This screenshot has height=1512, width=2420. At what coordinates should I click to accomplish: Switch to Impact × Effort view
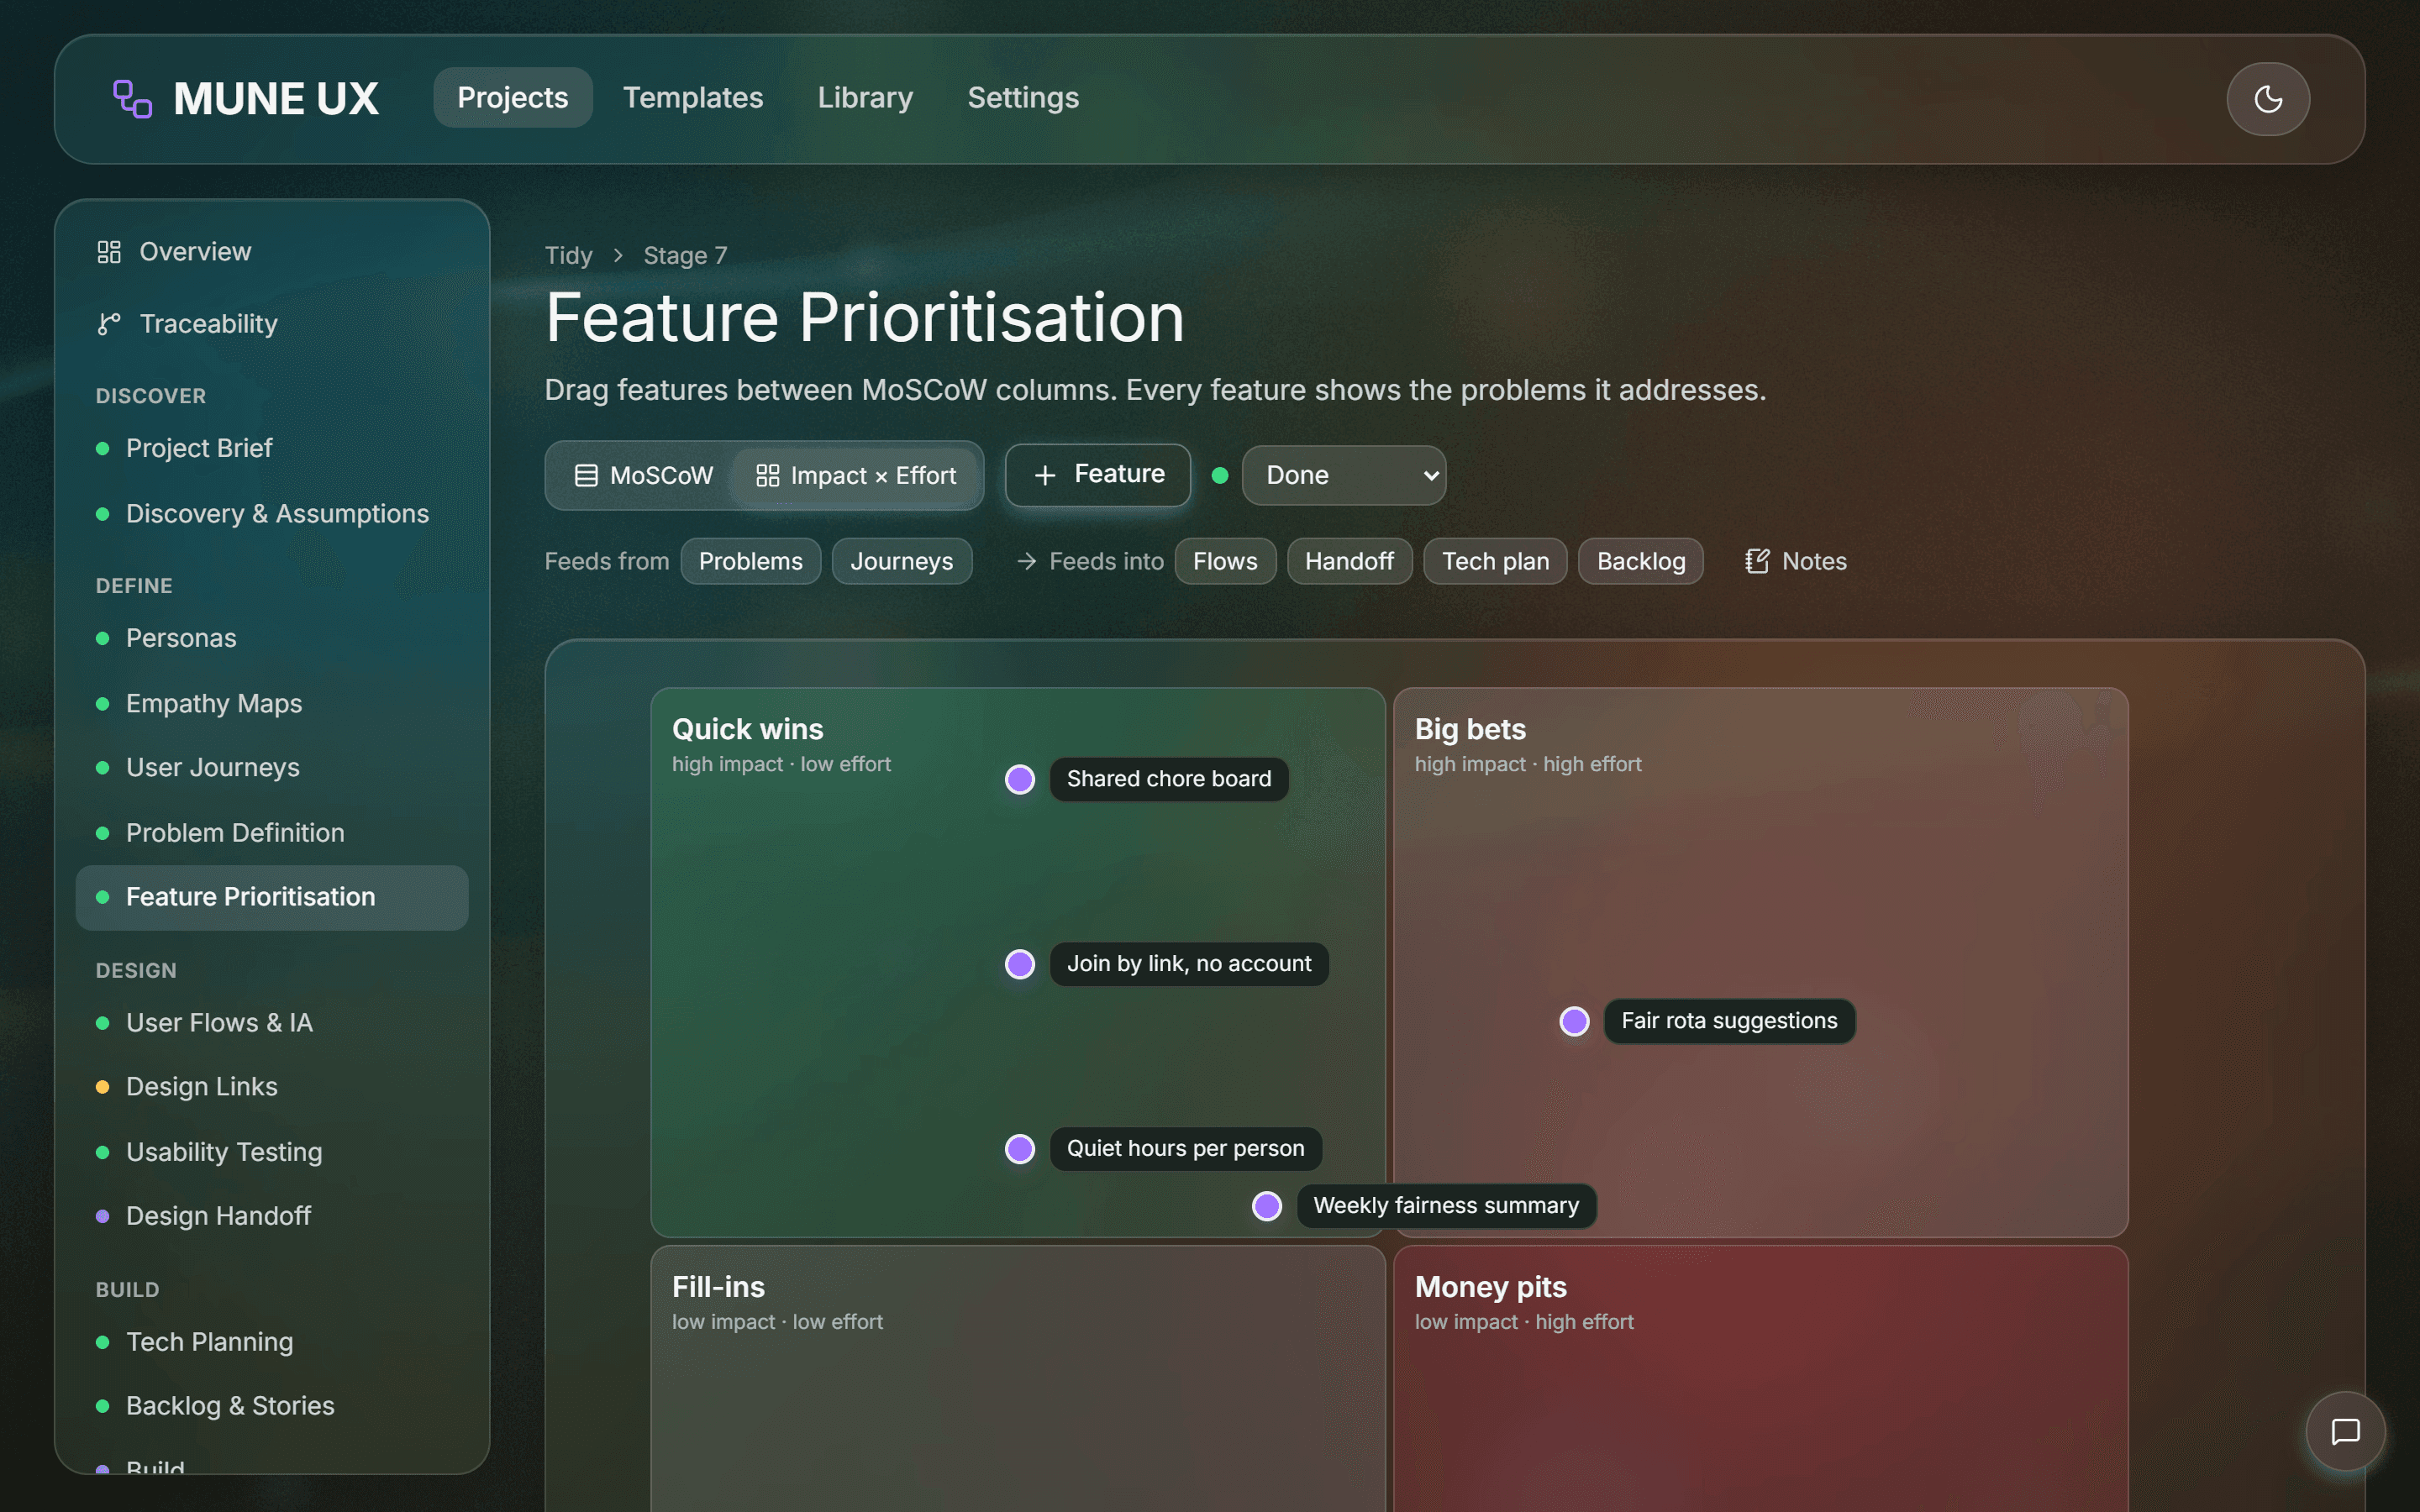click(x=856, y=476)
